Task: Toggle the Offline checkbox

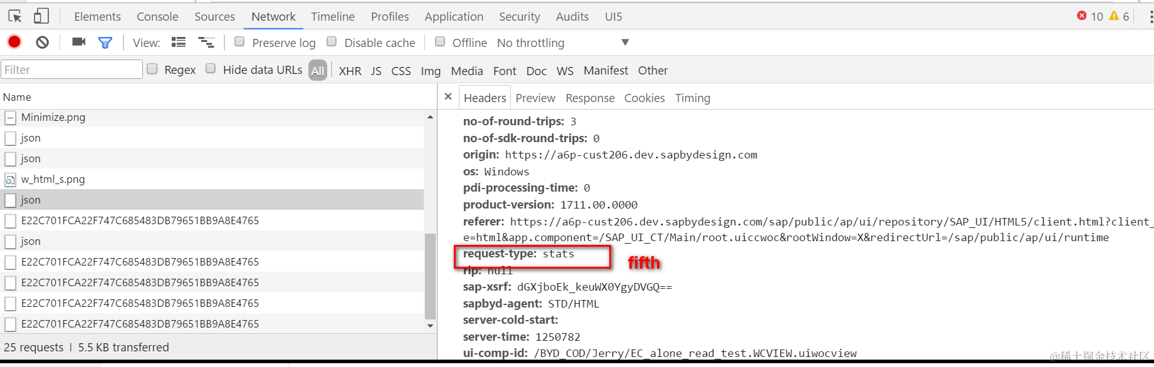Action: pos(440,41)
